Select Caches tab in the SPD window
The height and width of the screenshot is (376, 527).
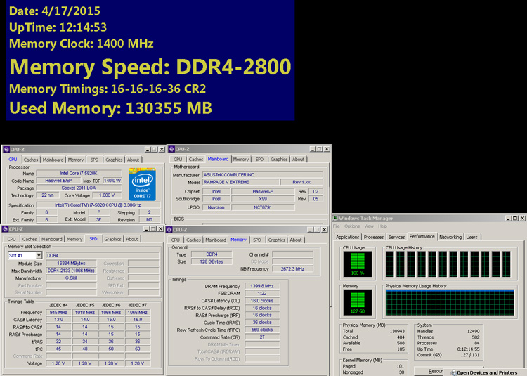(x=30, y=239)
